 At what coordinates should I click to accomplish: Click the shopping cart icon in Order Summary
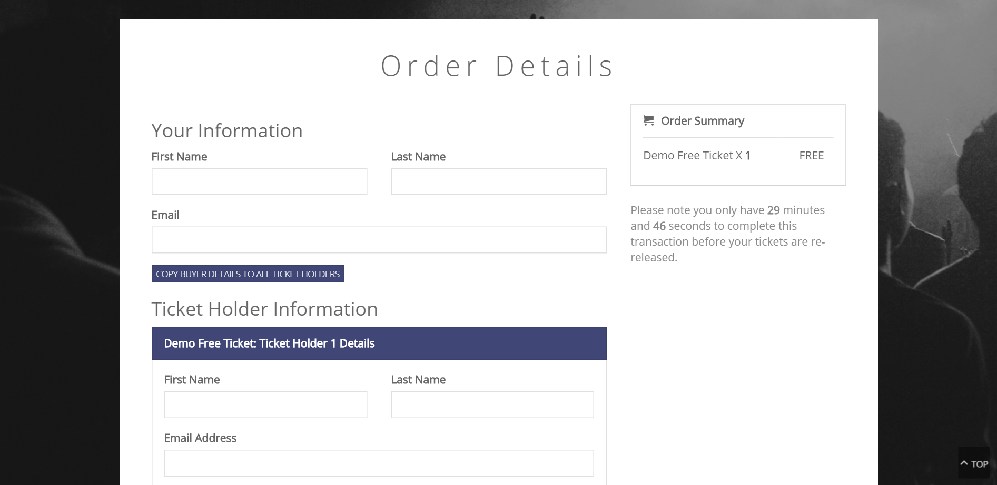pyautogui.click(x=648, y=120)
